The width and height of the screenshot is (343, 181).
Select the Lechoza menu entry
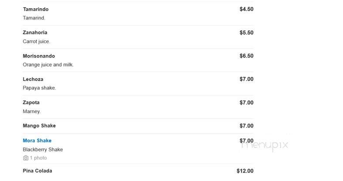click(x=33, y=79)
